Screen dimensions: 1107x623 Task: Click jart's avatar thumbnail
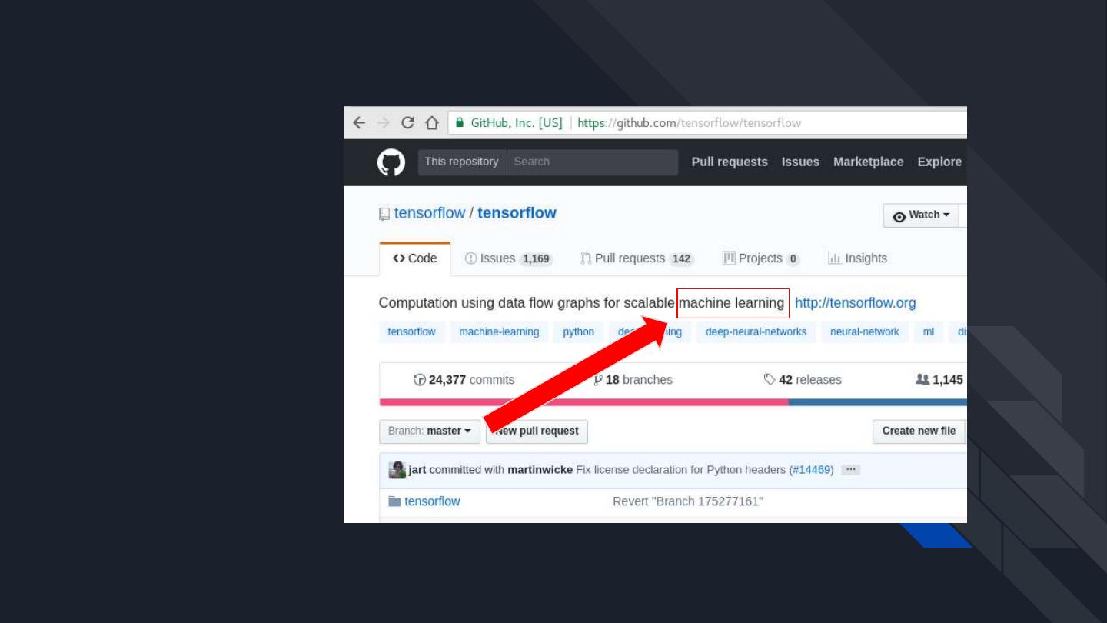(397, 470)
